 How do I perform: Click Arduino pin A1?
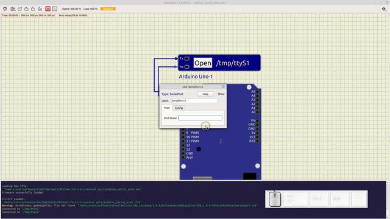(258, 108)
